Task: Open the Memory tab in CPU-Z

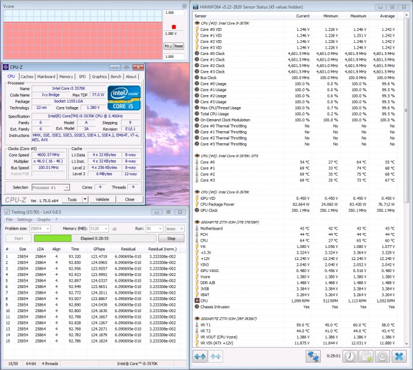Action: 66,77
